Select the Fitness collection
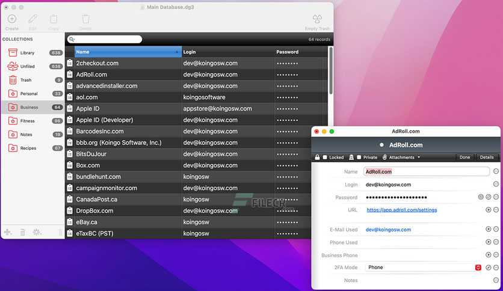 click(x=32, y=121)
